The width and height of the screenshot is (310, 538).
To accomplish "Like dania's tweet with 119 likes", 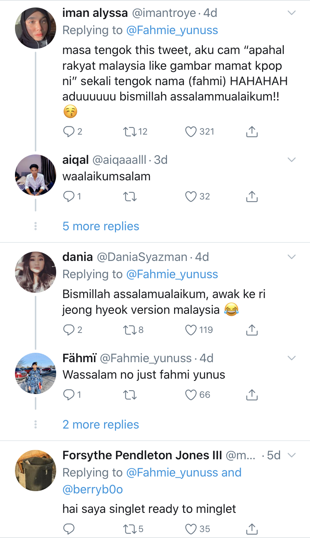I will point(191,330).
